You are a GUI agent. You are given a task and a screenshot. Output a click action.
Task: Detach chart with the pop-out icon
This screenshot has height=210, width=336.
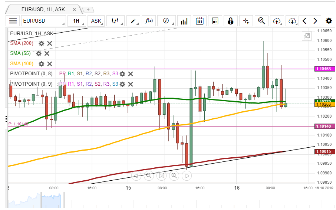306,36
